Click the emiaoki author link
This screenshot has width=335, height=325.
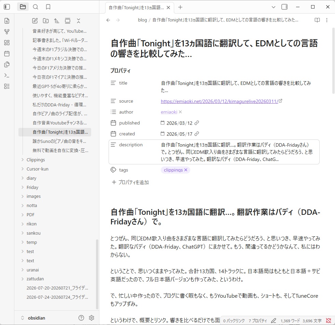coord(169,112)
